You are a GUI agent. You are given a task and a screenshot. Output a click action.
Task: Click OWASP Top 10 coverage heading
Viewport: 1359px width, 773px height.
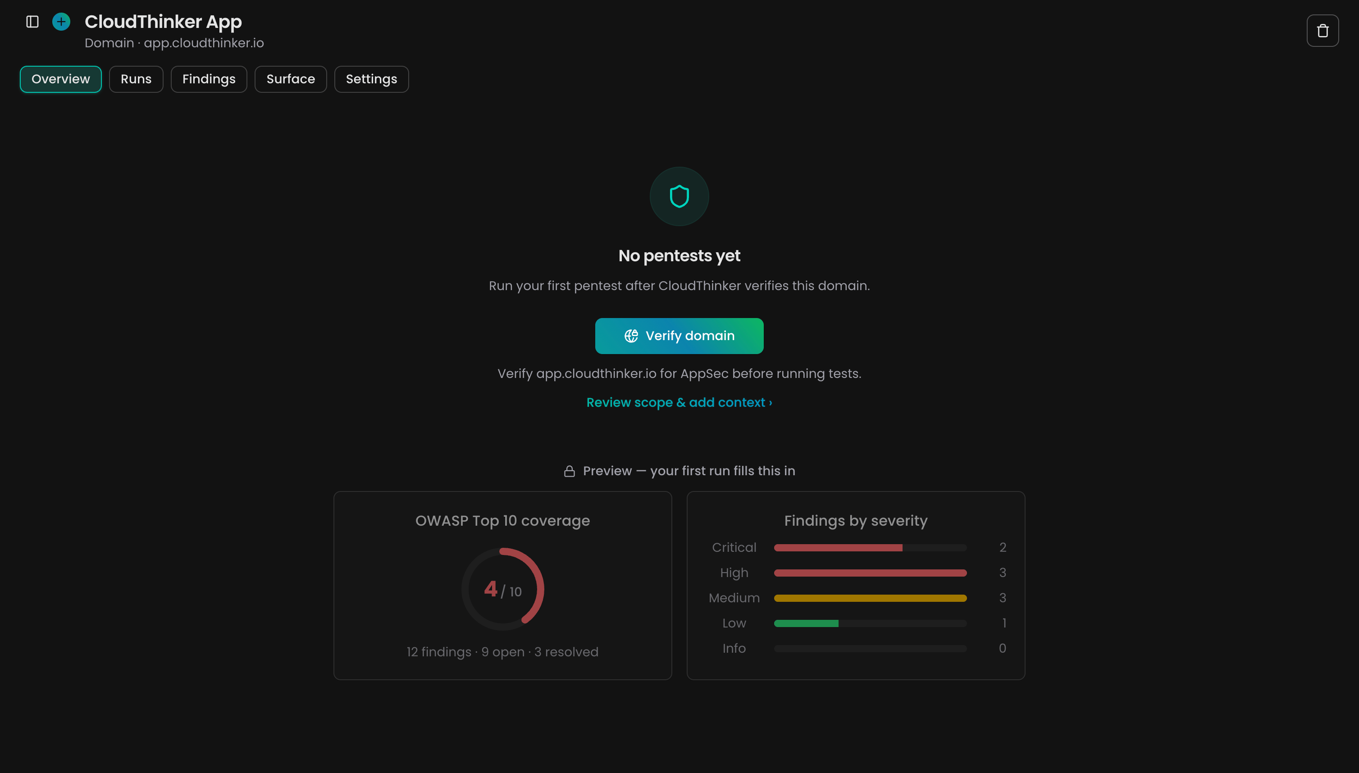point(502,521)
